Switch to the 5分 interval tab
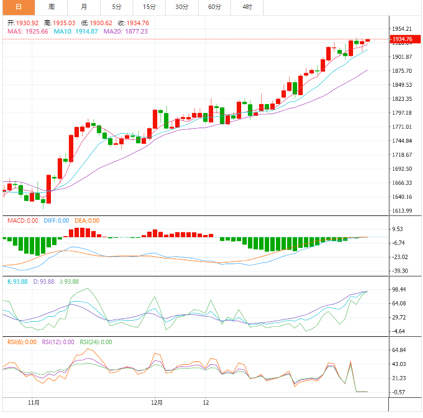Image resolution: width=423 pixels, height=418 pixels. click(116, 7)
